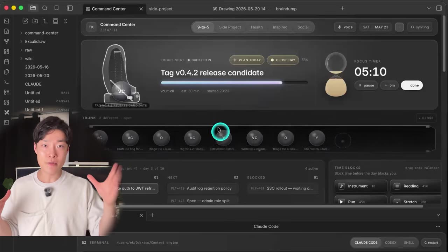The image size is (448, 252).
Task: Open the calendar ribbon icon
Action: (6, 62)
